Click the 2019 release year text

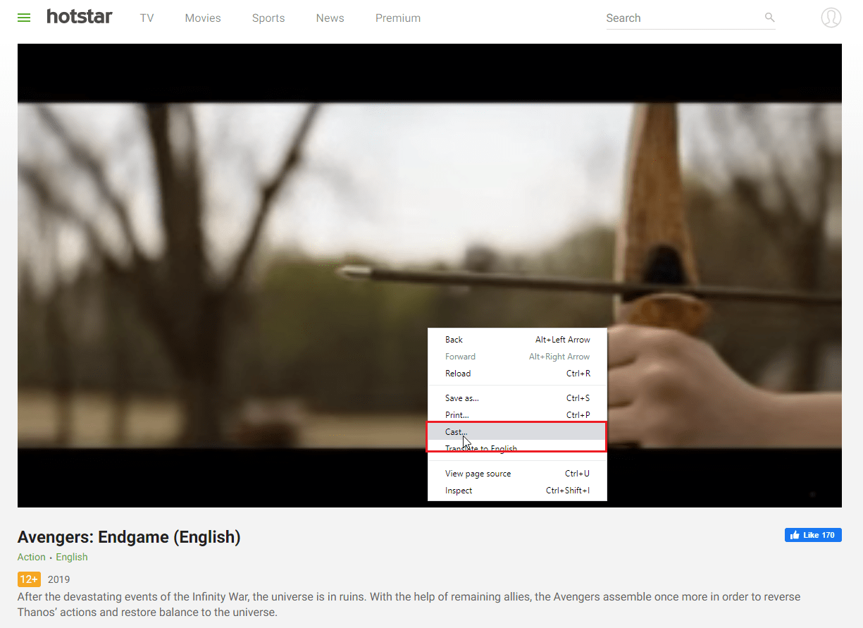click(x=59, y=580)
